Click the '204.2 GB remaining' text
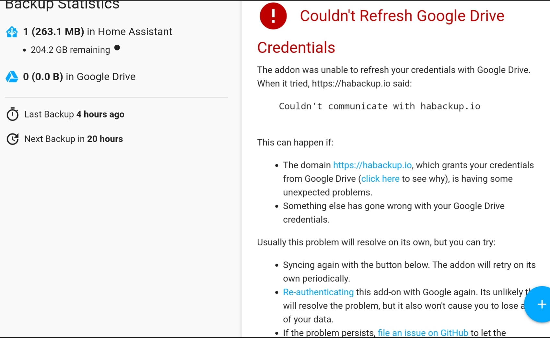This screenshot has height=338, width=550. [x=70, y=50]
